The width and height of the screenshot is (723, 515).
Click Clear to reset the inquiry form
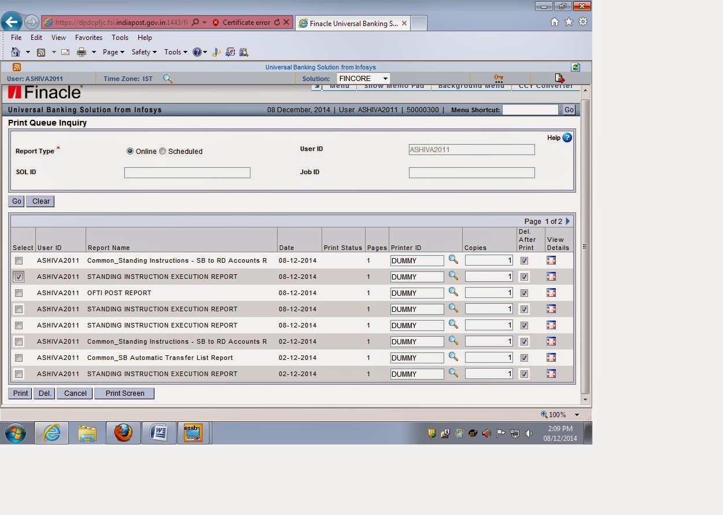[40, 201]
